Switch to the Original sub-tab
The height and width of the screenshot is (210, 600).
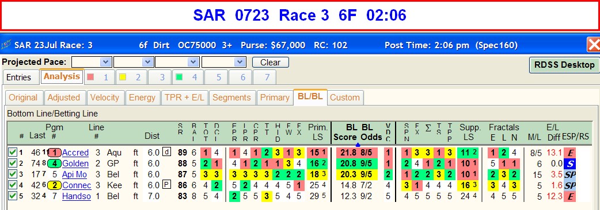[x=24, y=98]
